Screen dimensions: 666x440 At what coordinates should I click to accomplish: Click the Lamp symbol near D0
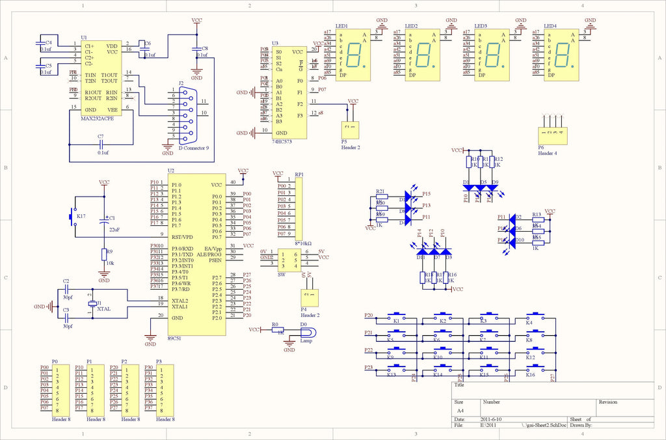[308, 332]
